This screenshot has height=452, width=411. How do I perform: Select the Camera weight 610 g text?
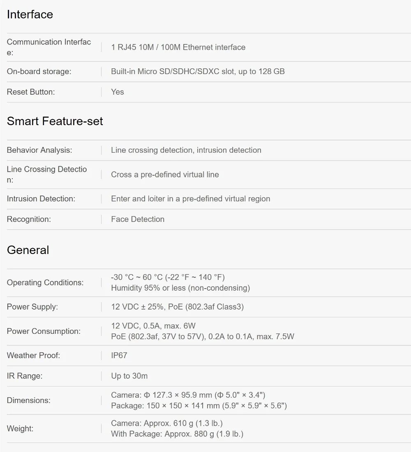pyautogui.click(x=167, y=423)
